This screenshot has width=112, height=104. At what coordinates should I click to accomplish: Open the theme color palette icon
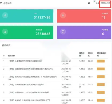coord(89,3)
